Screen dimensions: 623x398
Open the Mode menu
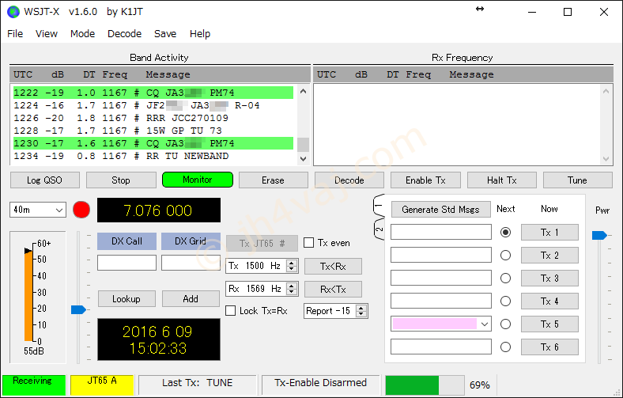83,34
